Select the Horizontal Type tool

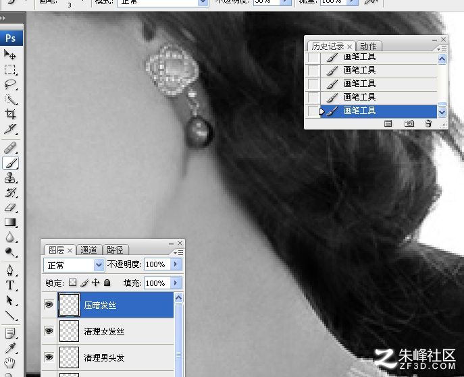tap(10, 285)
